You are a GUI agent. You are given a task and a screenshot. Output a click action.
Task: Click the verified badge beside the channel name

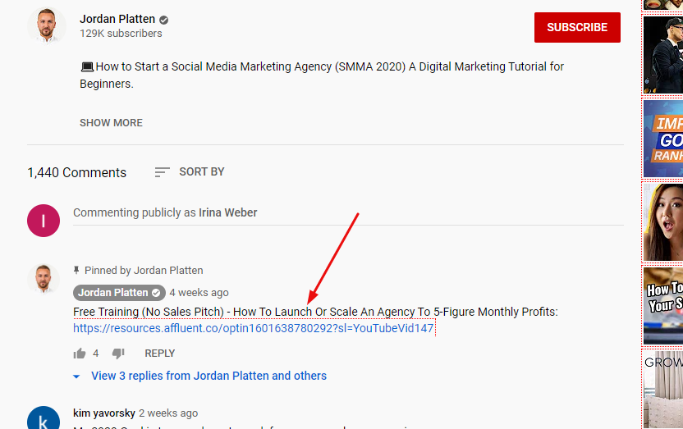point(164,20)
